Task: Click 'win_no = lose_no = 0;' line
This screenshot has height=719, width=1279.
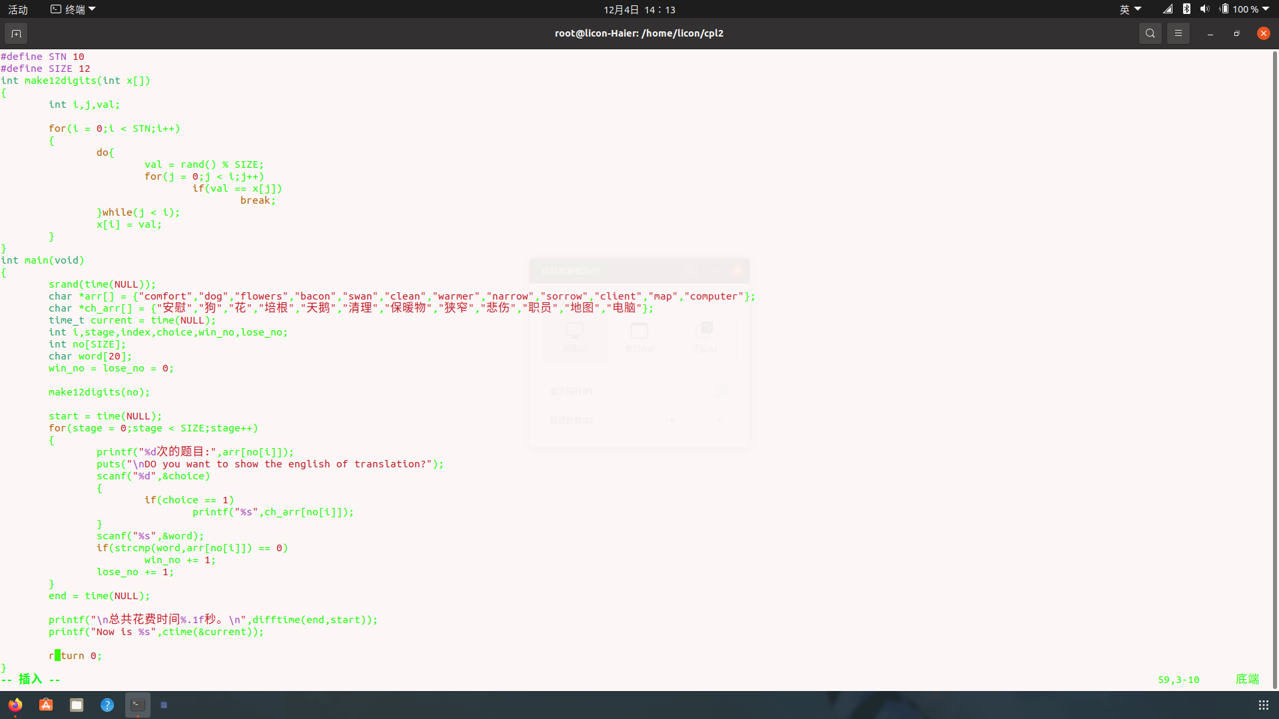Action: point(111,368)
